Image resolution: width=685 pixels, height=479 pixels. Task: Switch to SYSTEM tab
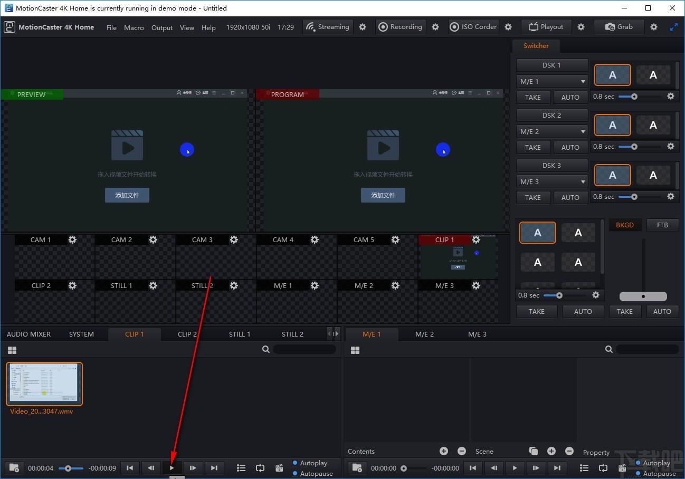[81, 334]
